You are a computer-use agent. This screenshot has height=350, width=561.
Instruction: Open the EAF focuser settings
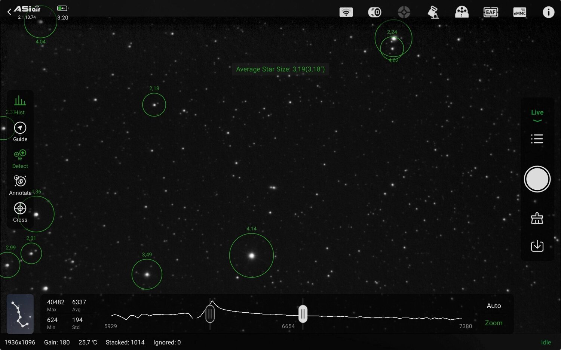click(490, 12)
